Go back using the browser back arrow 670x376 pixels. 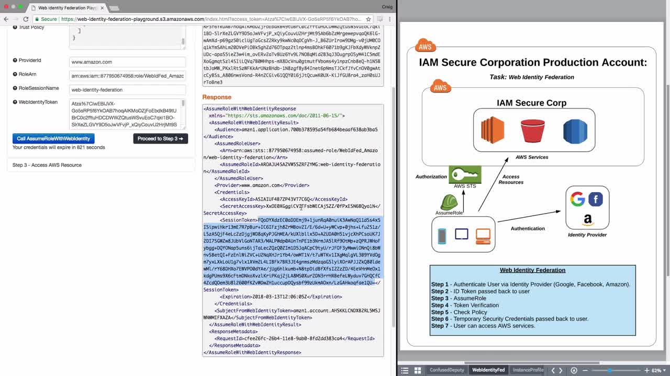(x=6, y=19)
